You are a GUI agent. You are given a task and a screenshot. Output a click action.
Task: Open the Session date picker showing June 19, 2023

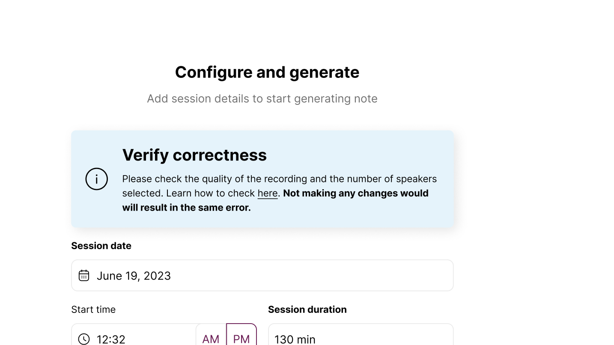click(262, 275)
